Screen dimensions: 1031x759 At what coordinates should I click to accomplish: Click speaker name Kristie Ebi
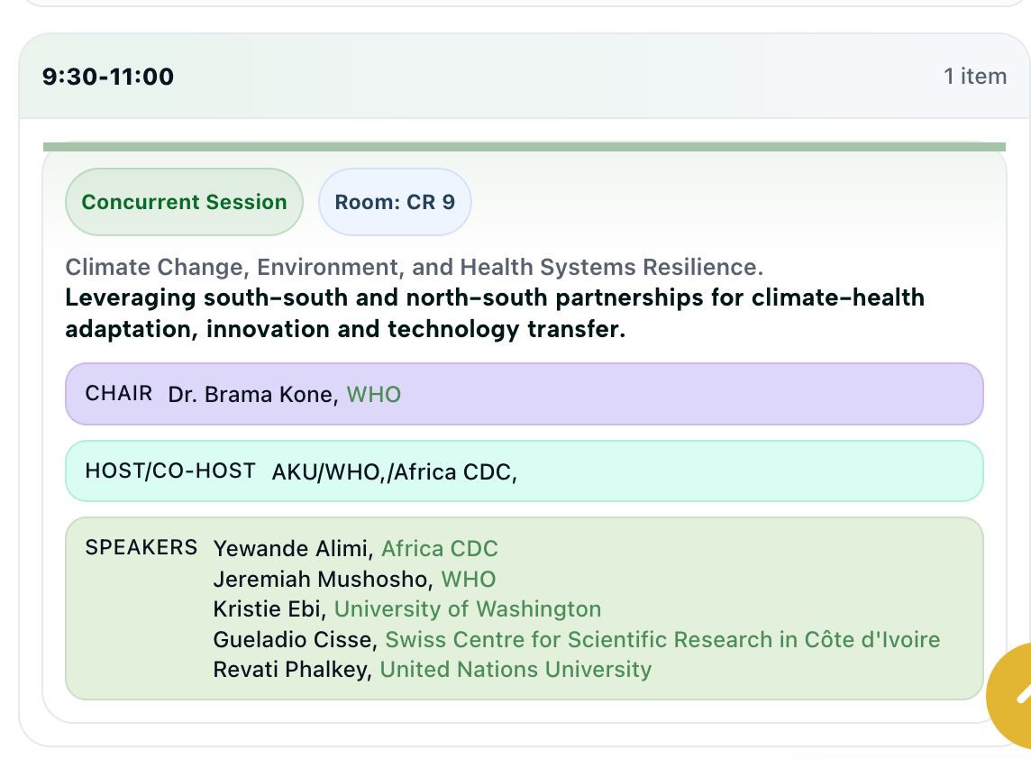click(269, 609)
